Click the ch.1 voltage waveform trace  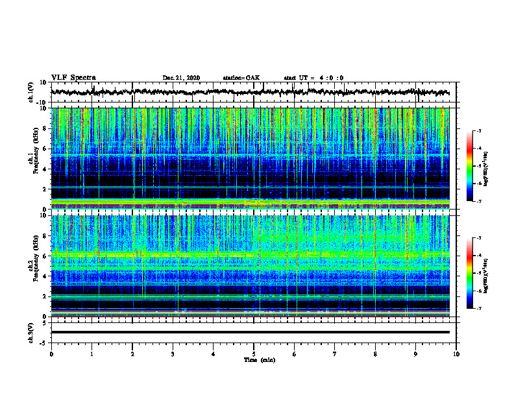pos(250,92)
